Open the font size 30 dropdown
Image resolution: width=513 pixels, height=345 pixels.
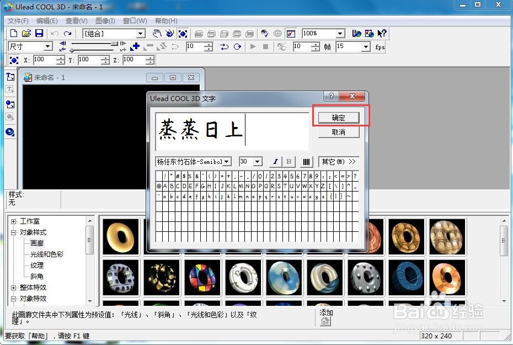(258, 162)
